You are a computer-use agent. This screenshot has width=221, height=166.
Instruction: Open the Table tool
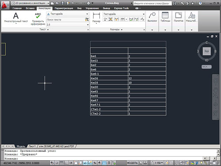[165, 17]
